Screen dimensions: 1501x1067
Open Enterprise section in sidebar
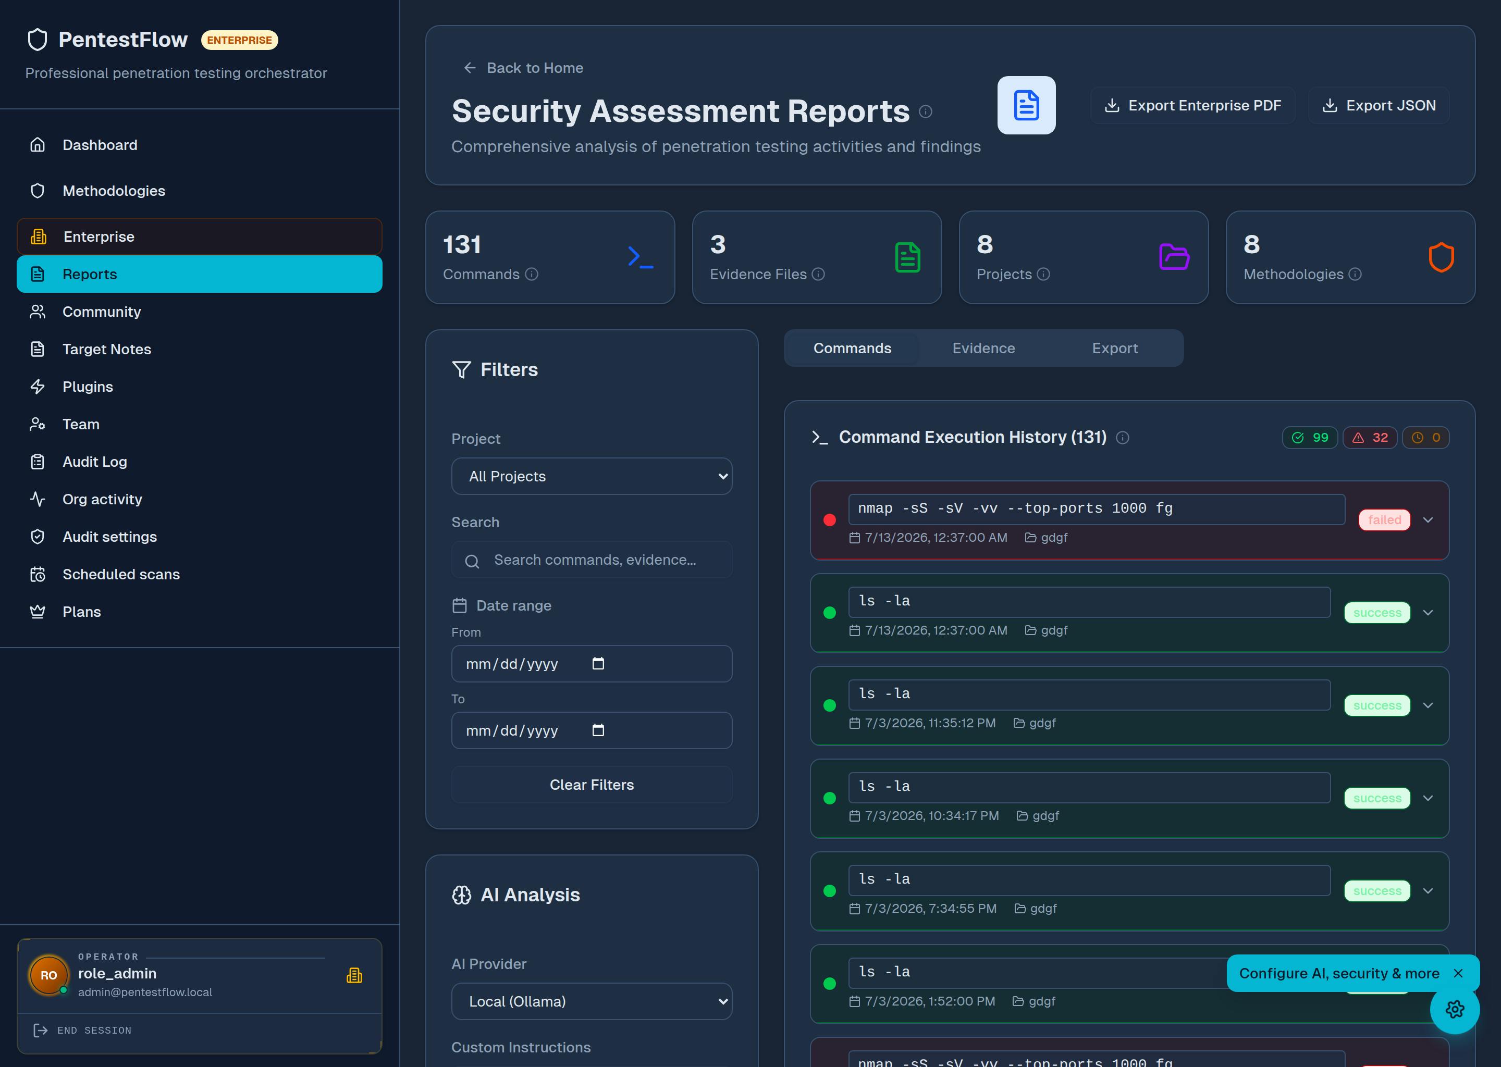click(199, 237)
